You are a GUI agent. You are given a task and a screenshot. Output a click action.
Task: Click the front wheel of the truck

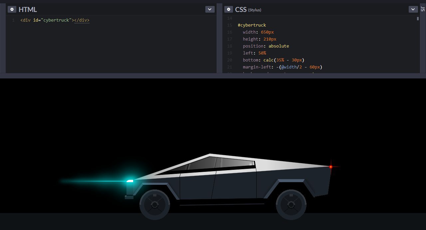(155, 205)
